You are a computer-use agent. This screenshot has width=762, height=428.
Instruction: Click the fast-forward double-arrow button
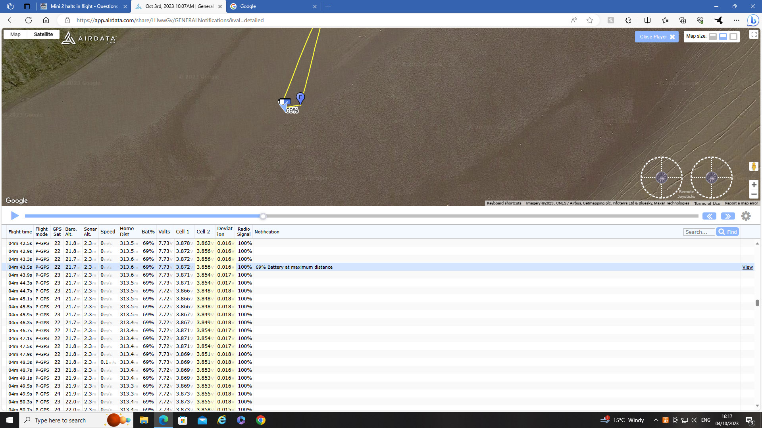point(727,216)
